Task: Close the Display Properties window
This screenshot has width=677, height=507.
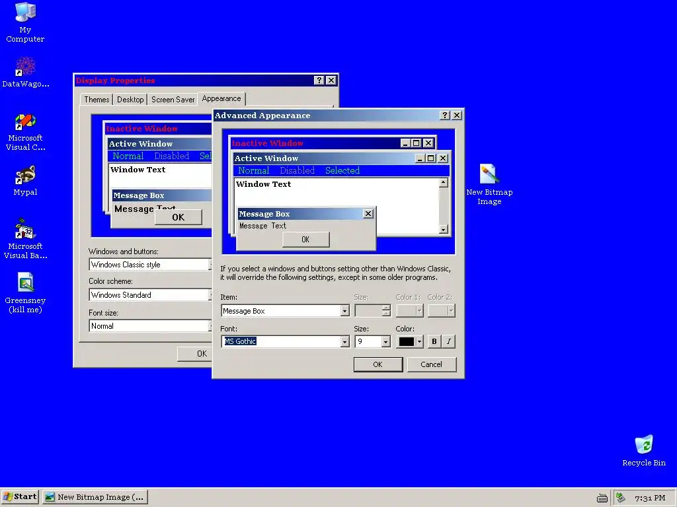Action: point(331,80)
